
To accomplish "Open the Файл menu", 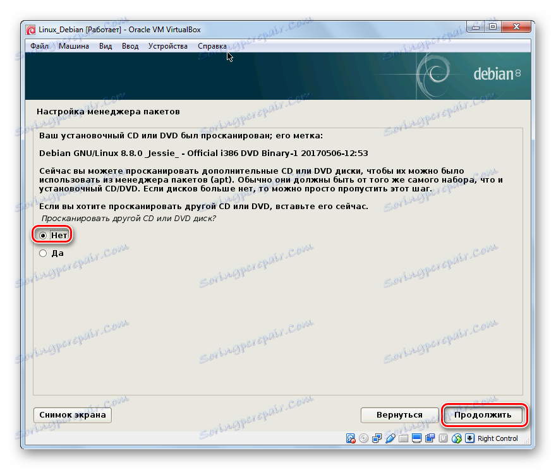I will [39, 46].
